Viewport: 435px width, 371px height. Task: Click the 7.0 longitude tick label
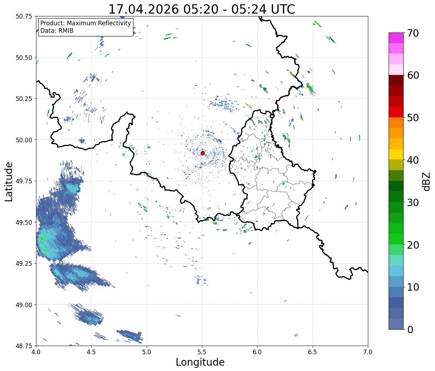click(368, 352)
